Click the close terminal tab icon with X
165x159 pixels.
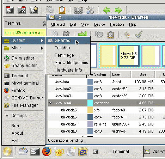(x=22, y=10)
